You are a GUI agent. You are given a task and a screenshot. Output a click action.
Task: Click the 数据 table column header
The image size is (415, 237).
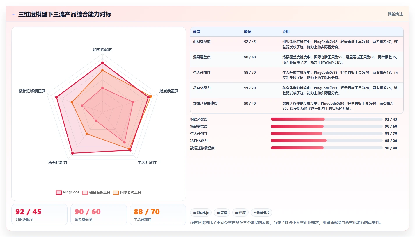point(248,32)
